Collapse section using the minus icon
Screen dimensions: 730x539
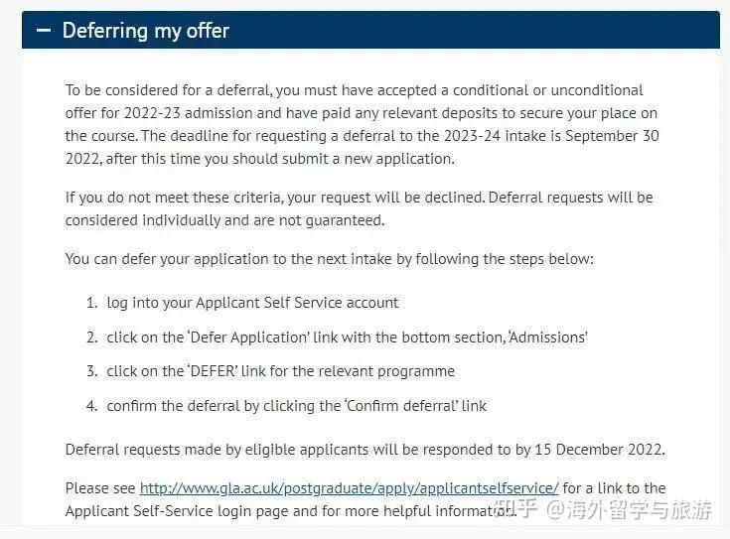(44, 31)
